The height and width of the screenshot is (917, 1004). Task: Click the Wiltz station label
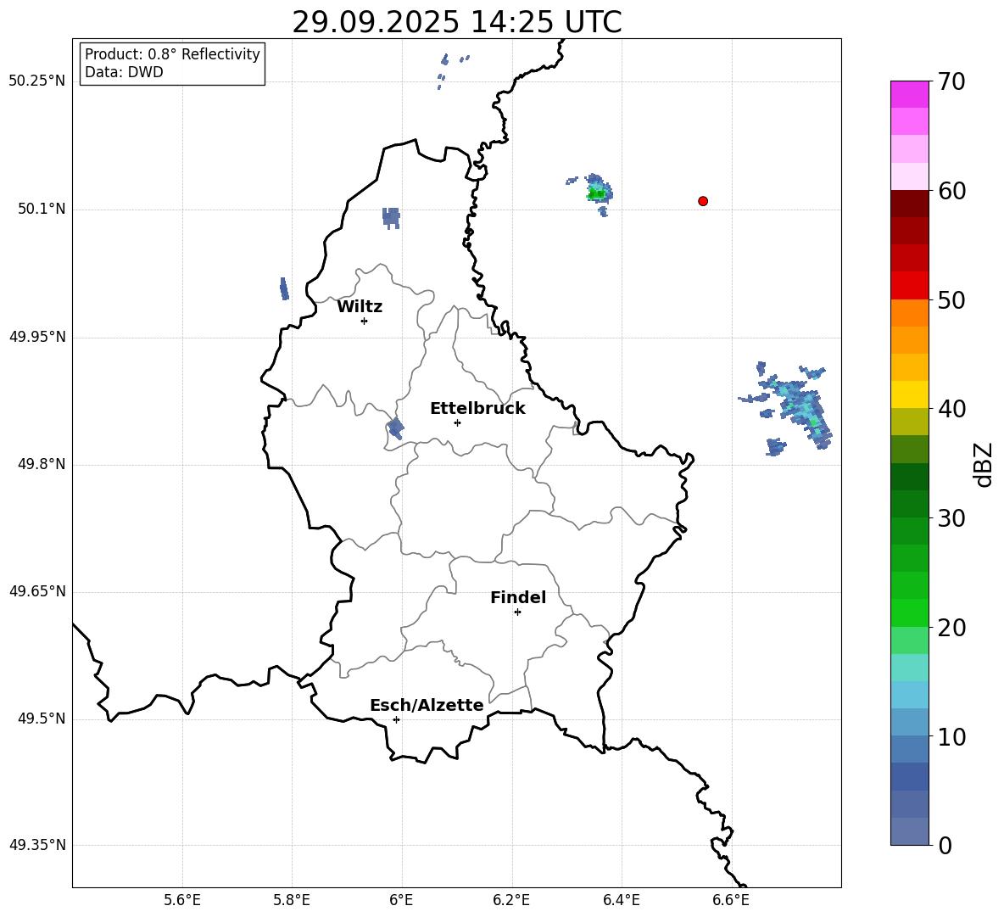tap(360, 307)
